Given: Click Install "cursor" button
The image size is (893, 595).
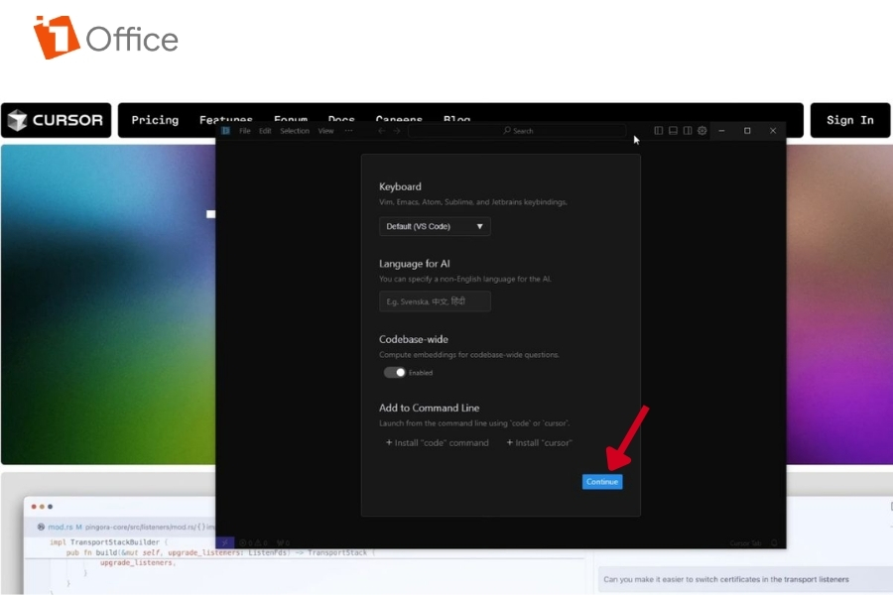Looking at the screenshot, I should (x=539, y=442).
